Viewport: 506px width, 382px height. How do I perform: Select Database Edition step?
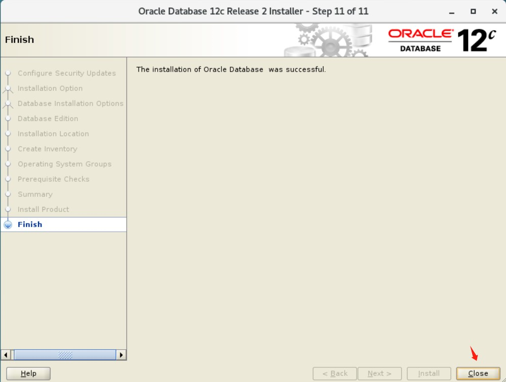pos(48,119)
